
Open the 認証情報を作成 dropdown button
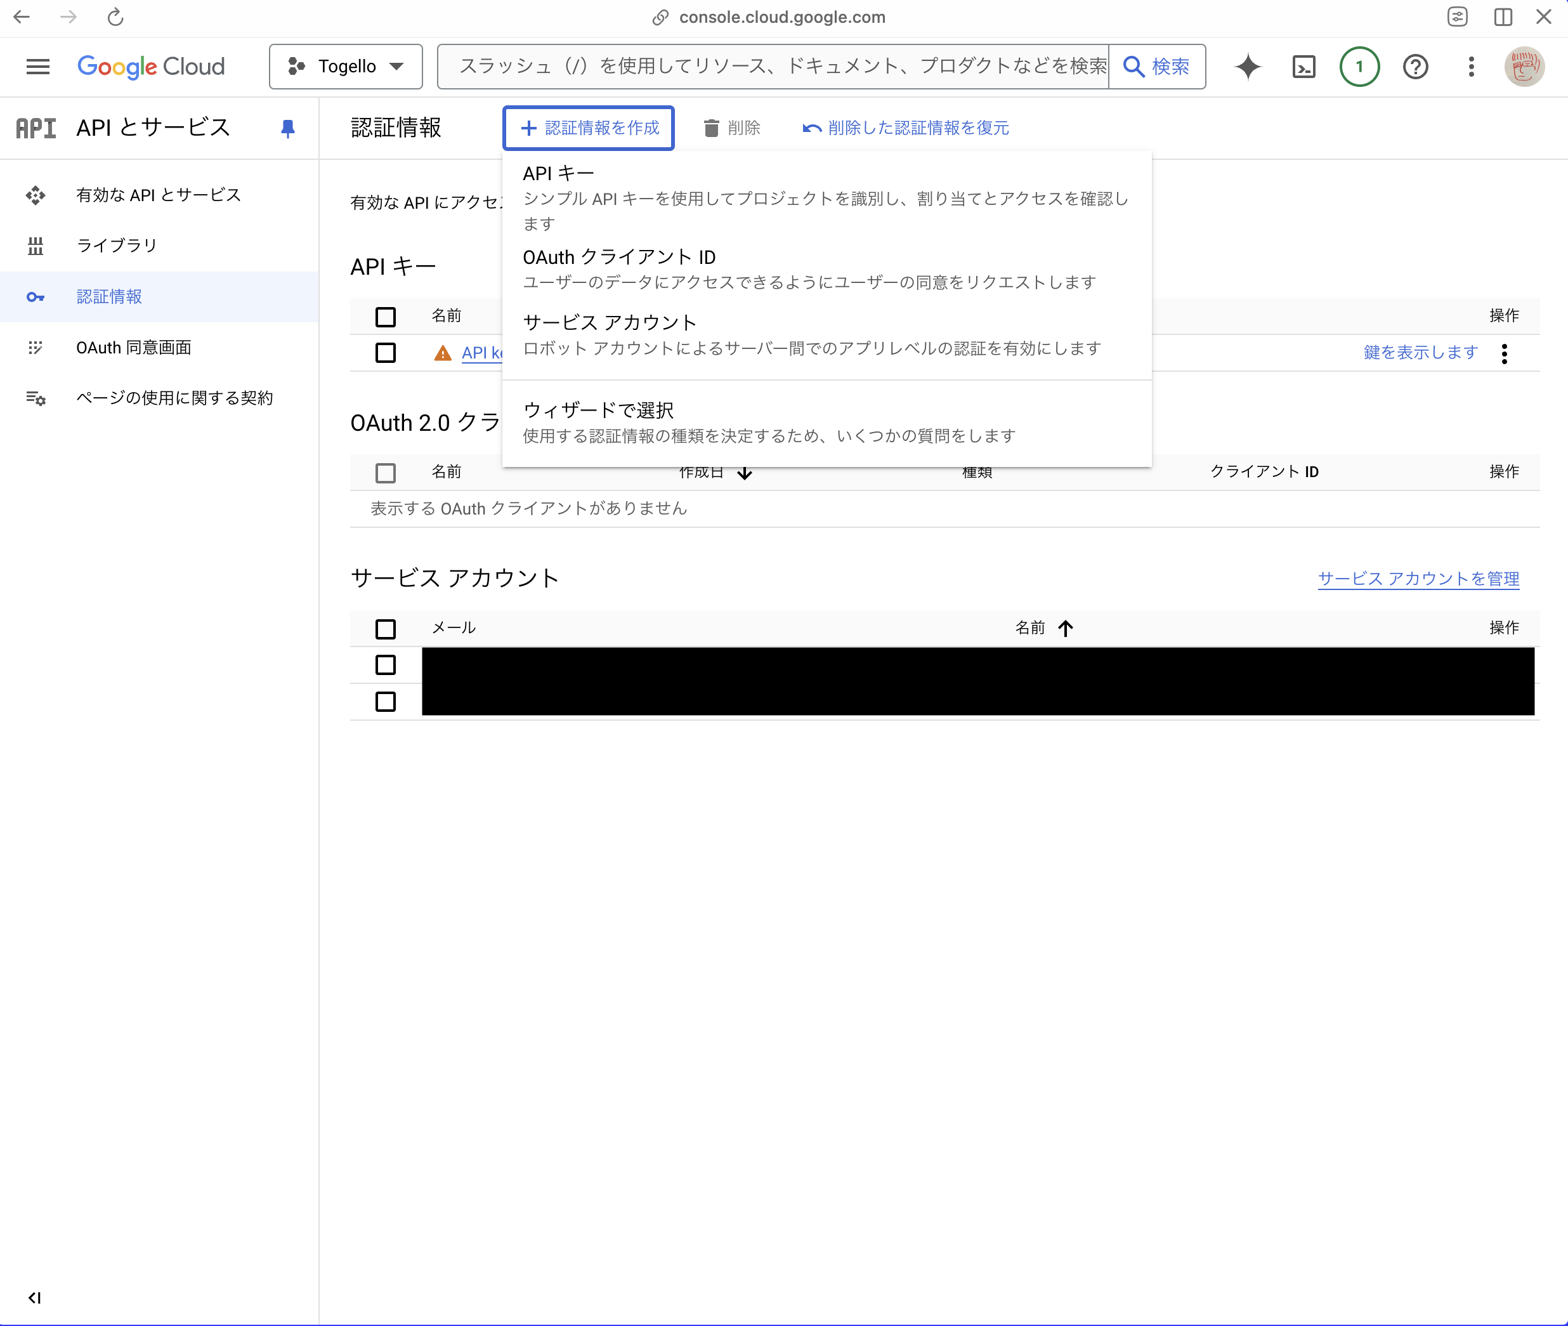point(589,129)
